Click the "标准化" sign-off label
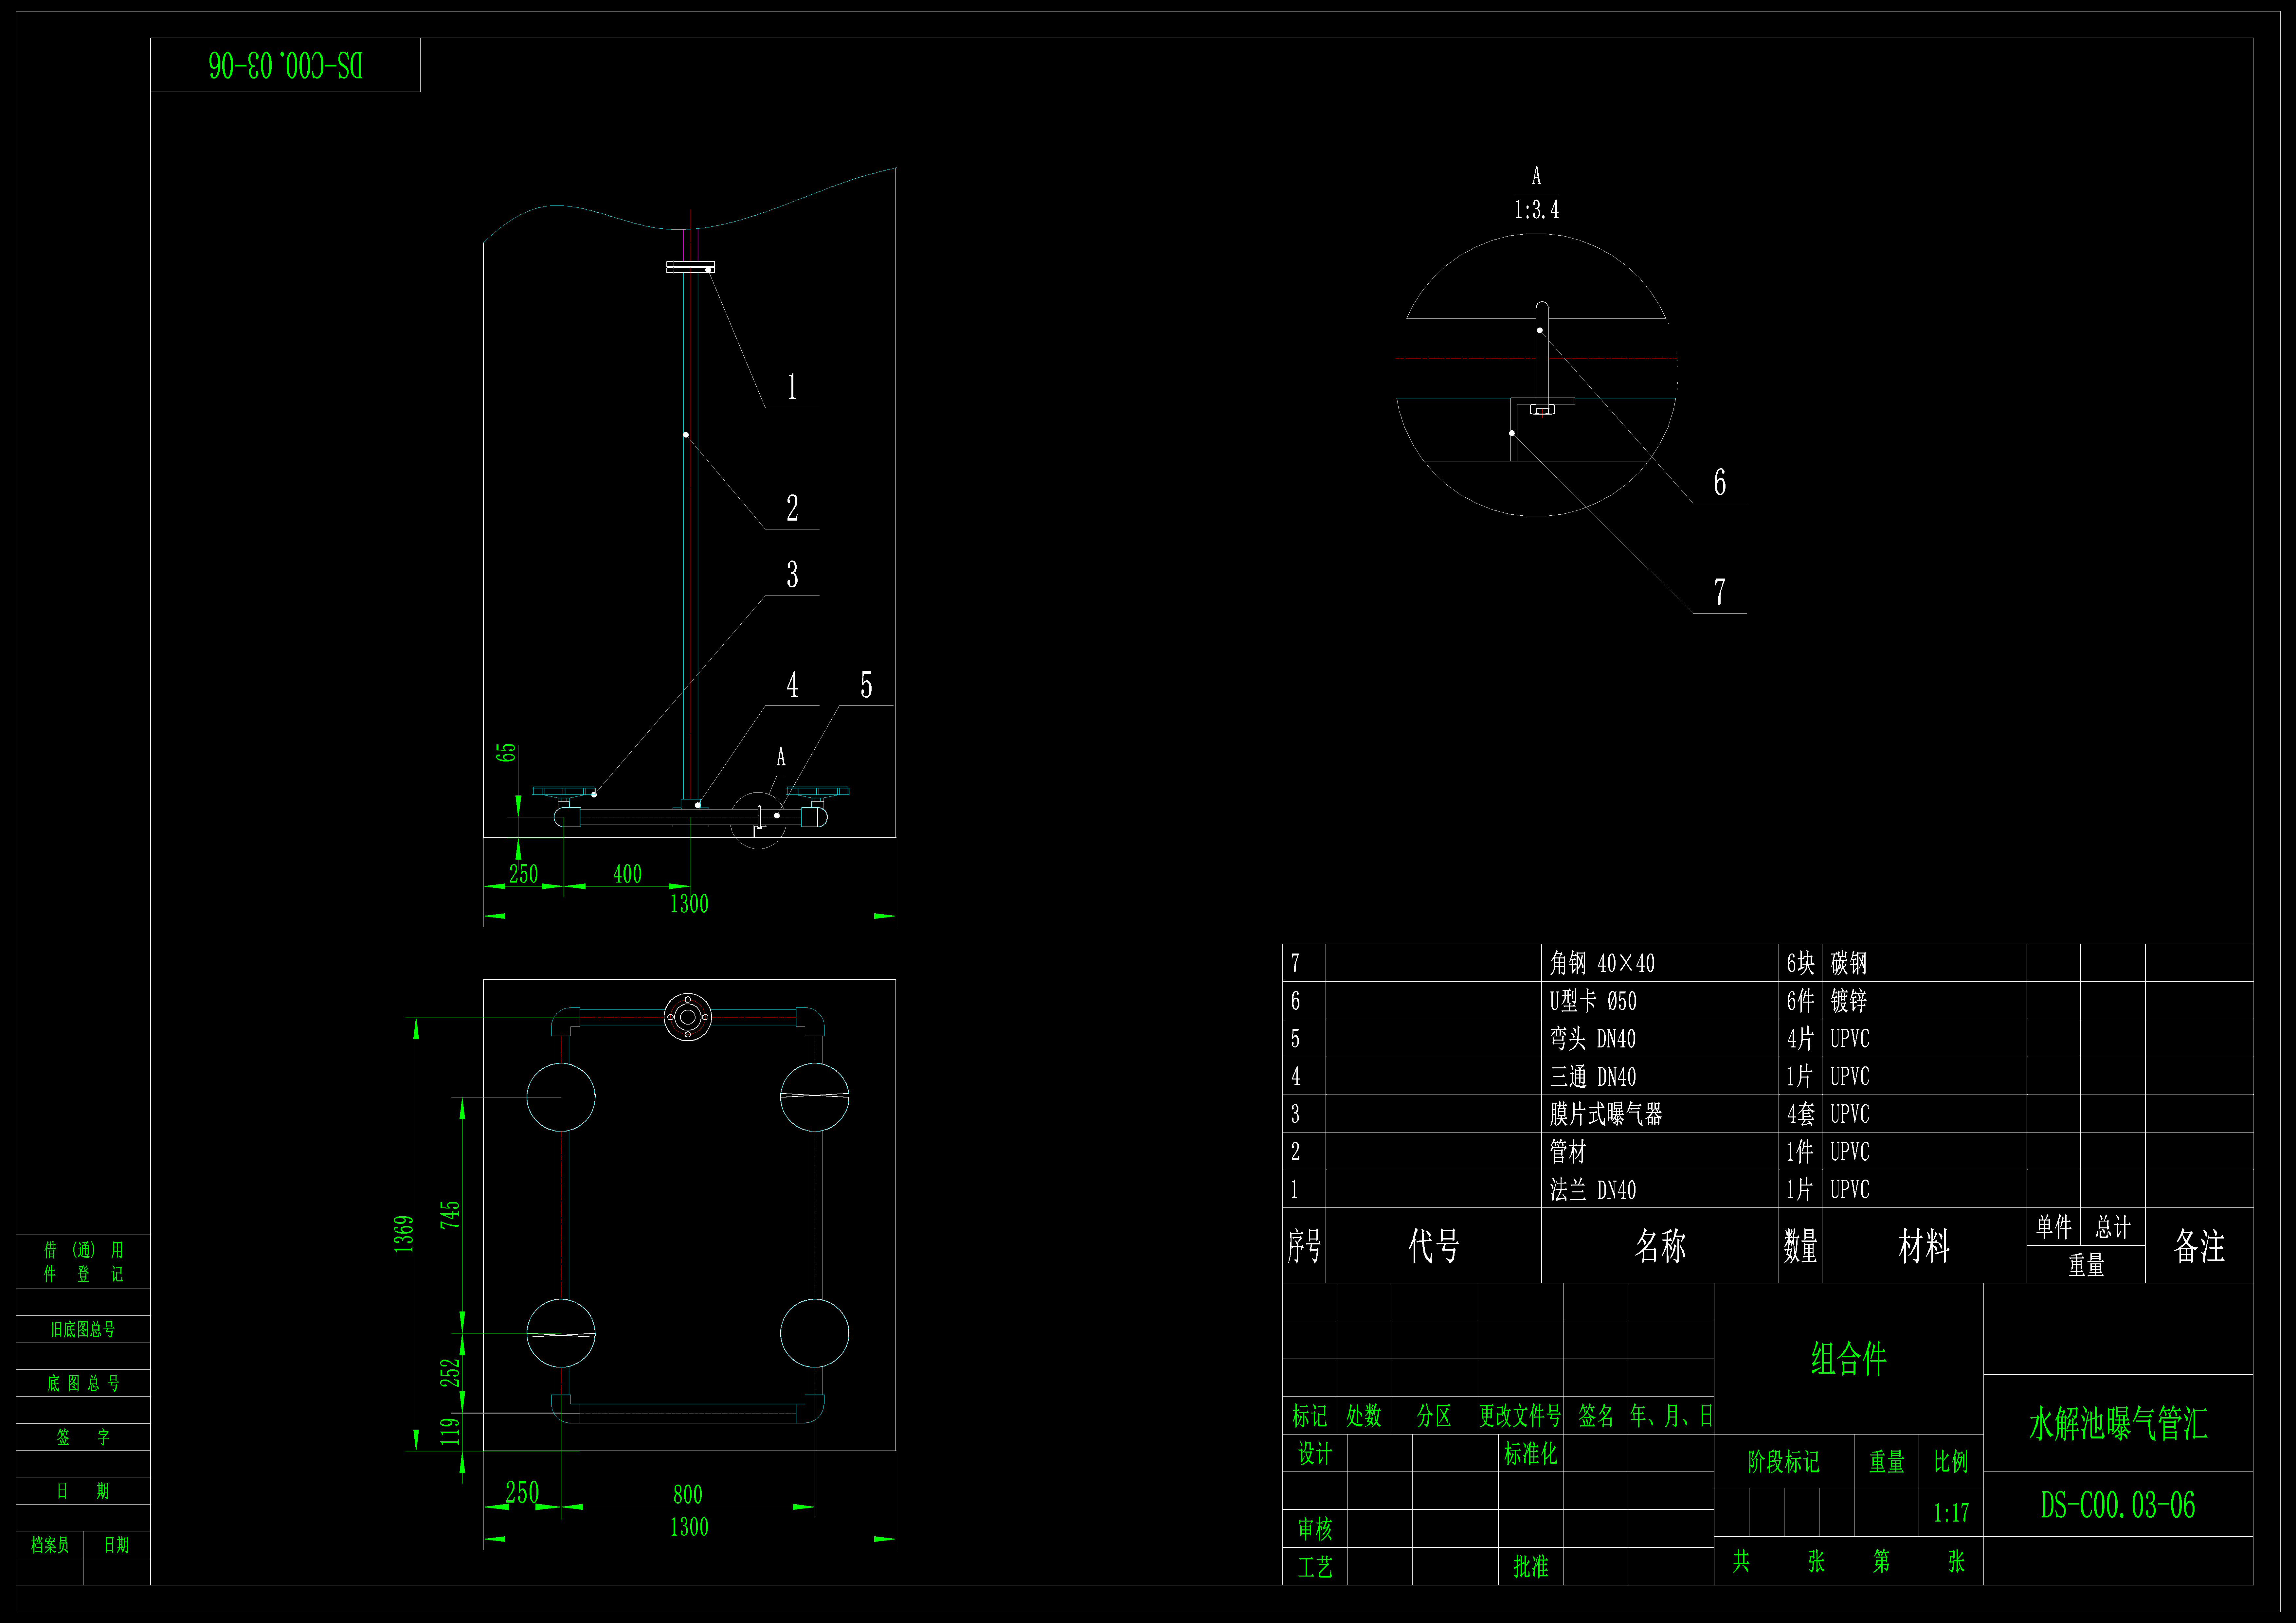Viewport: 2296px width, 1623px height. [1531, 1454]
